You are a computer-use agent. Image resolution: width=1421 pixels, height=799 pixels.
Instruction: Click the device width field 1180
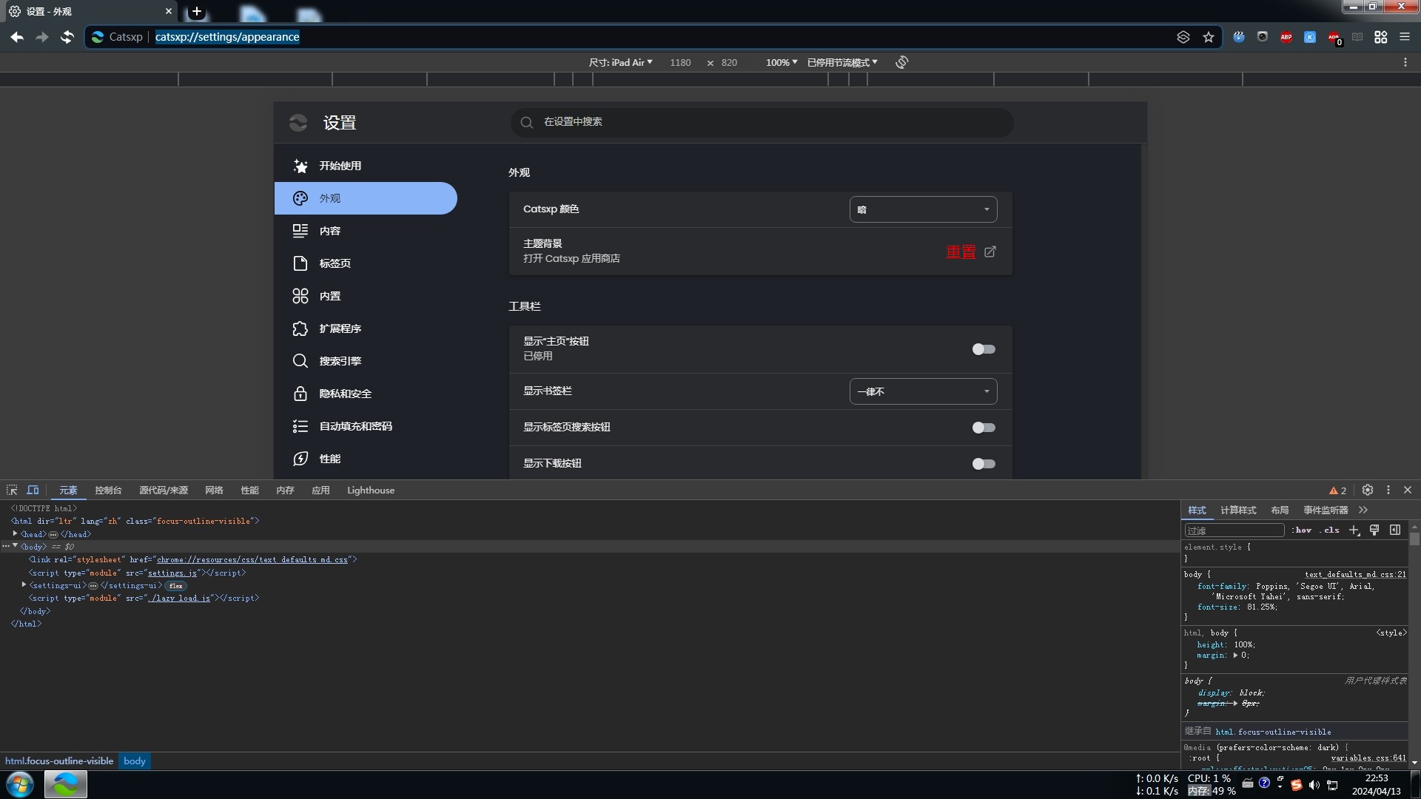click(x=680, y=63)
